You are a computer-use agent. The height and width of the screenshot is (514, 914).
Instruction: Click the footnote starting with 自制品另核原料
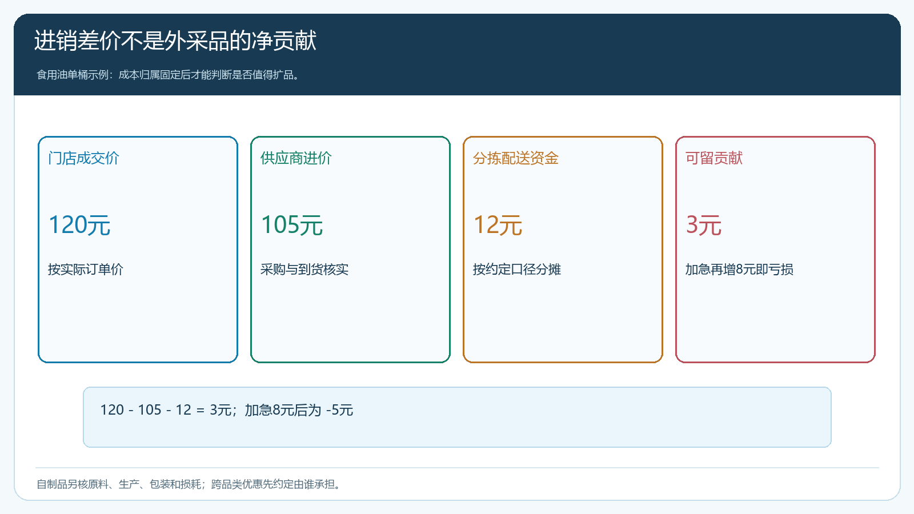[190, 484]
